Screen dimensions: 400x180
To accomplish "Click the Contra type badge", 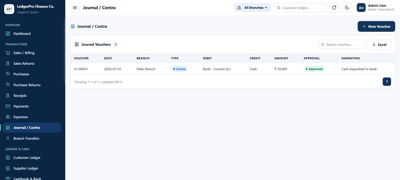I will (x=179, y=69).
